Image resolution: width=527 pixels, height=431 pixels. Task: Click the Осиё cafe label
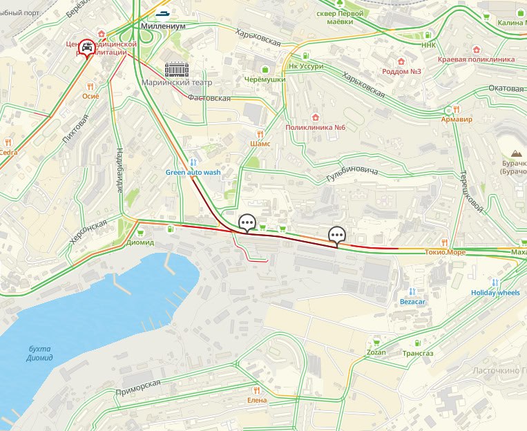coord(90,96)
